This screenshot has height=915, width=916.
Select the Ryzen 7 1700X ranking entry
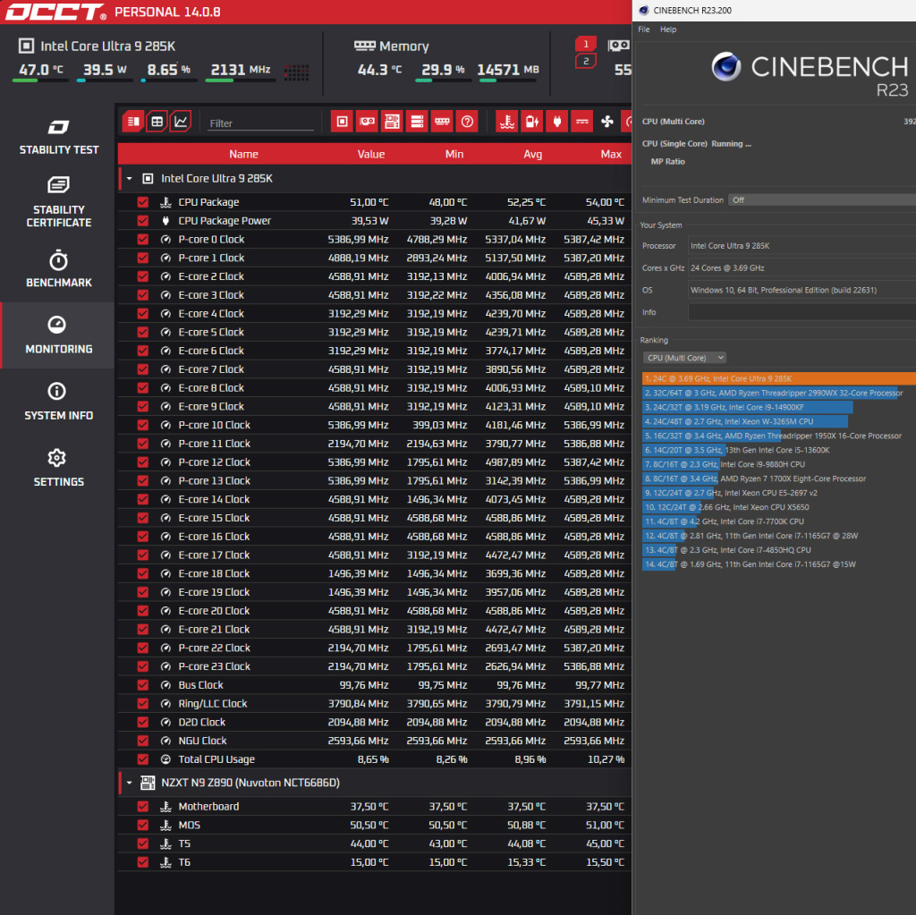click(779, 479)
